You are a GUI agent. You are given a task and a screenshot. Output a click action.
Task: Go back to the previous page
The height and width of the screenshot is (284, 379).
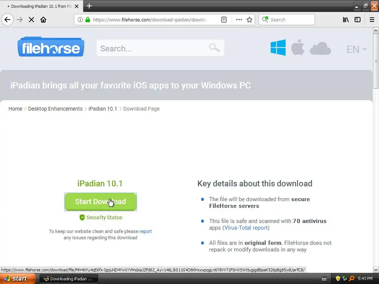coord(7,20)
